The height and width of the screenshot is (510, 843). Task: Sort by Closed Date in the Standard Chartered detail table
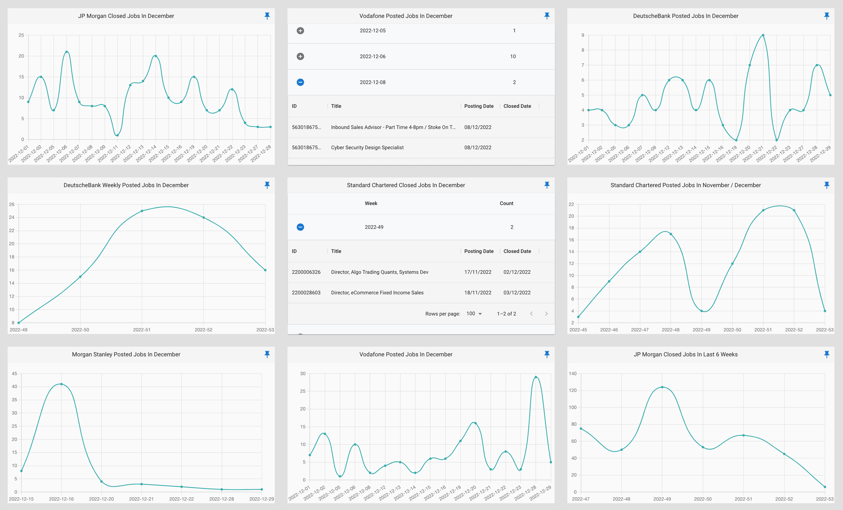pyautogui.click(x=517, y=251)
